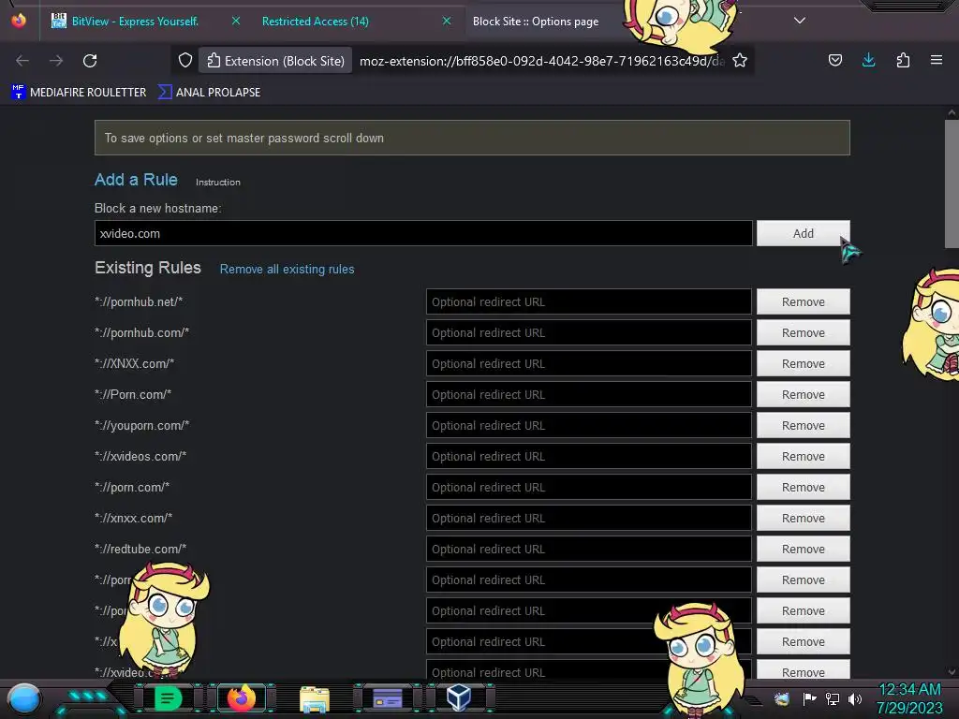Switch to BitView - Express Yourself tab
Image resolution: width=959 pixels, height=719 pixels.
135,22
